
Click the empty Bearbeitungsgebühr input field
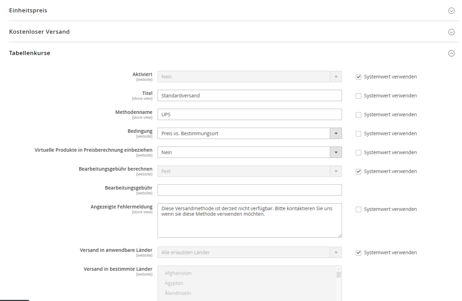(x=249, y=190)
